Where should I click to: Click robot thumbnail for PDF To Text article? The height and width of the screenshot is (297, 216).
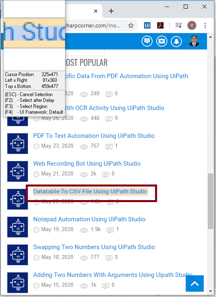18,144
